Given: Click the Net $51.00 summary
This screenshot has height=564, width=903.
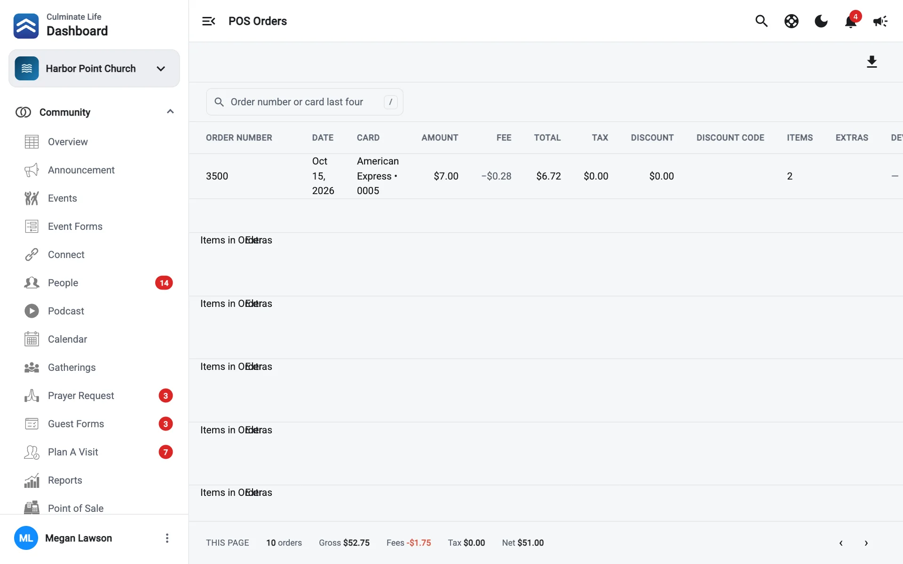Looking at the screenshot, I should click(523, 543).
